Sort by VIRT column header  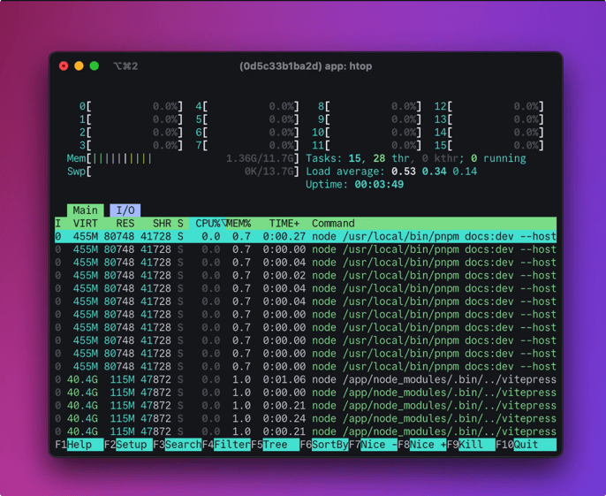point(86,223)
